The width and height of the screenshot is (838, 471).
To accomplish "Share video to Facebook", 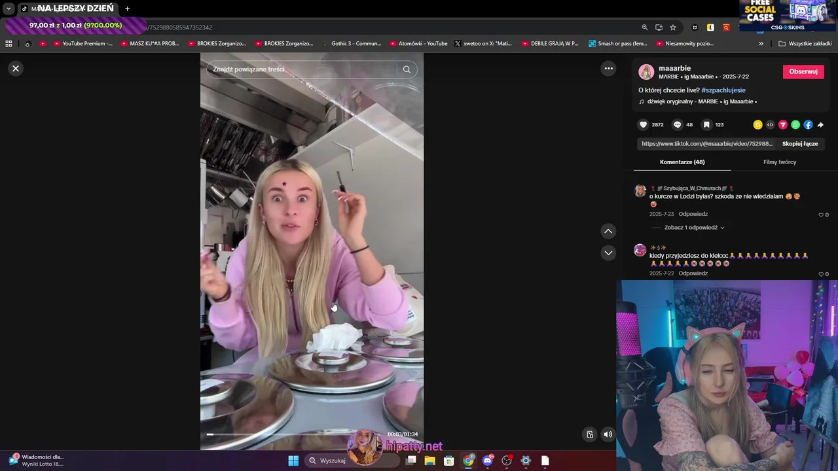I will [808, 124].
